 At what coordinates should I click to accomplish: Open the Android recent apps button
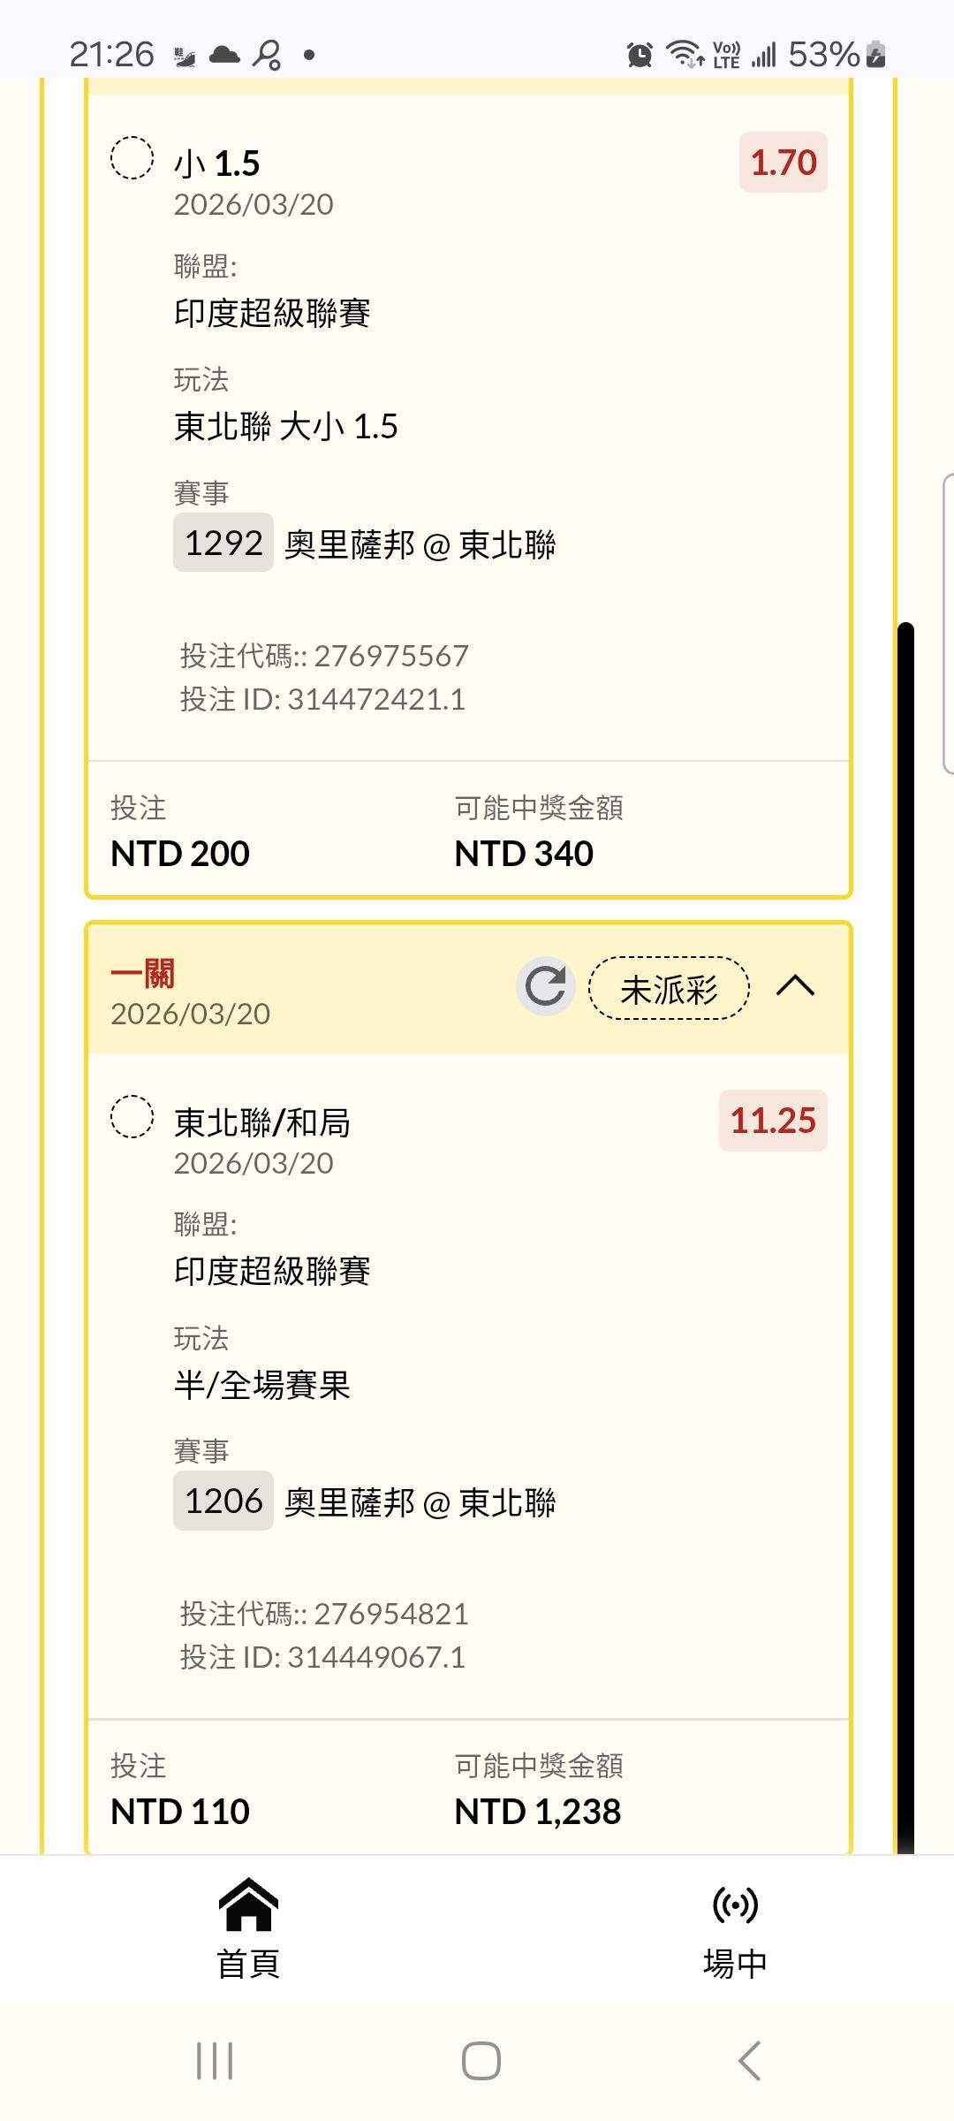click(x=215, y=2061)
